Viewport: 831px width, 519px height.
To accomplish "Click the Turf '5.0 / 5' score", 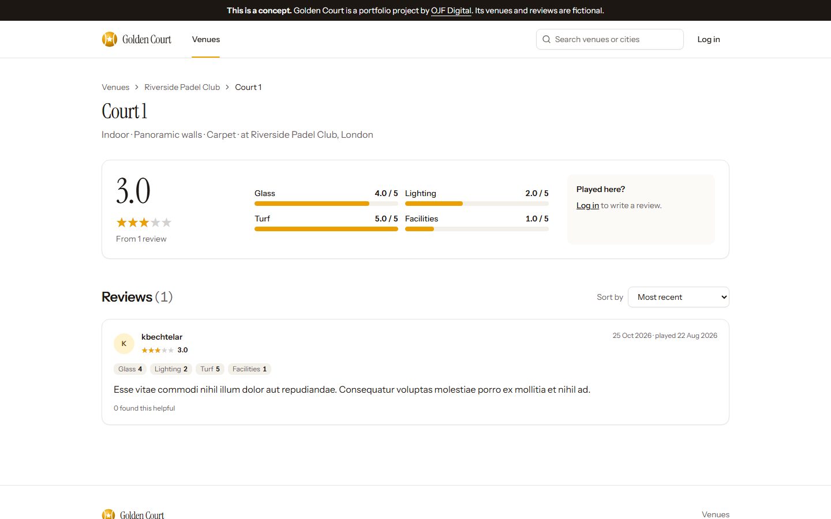I will click(386, 219).
